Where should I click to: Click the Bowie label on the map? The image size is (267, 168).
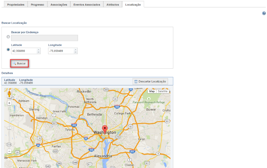pos(151,110)
